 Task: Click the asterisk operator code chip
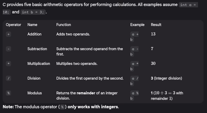pyautogui.click(x=9, y=64)
